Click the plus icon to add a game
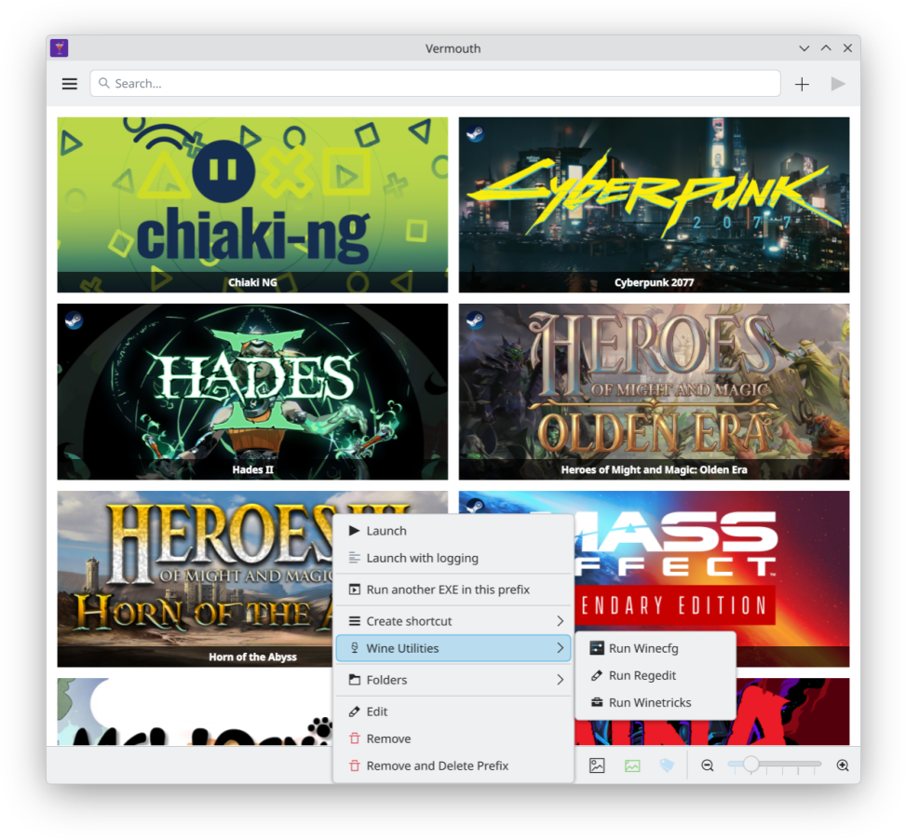This screenshot has height=840, width=906. point(802,85)
